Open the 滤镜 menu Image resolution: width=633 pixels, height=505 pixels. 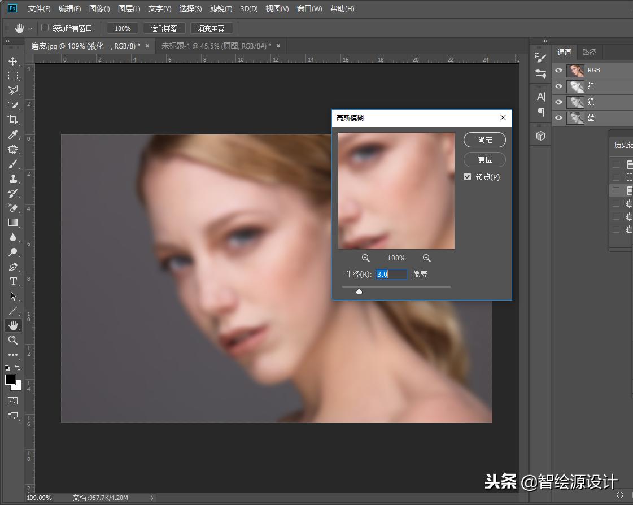[x=221, y=9]
